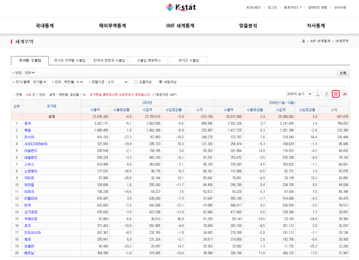Open country details for 사우디아라비아
The image size is (359, 260).
[x=36, y=144]
